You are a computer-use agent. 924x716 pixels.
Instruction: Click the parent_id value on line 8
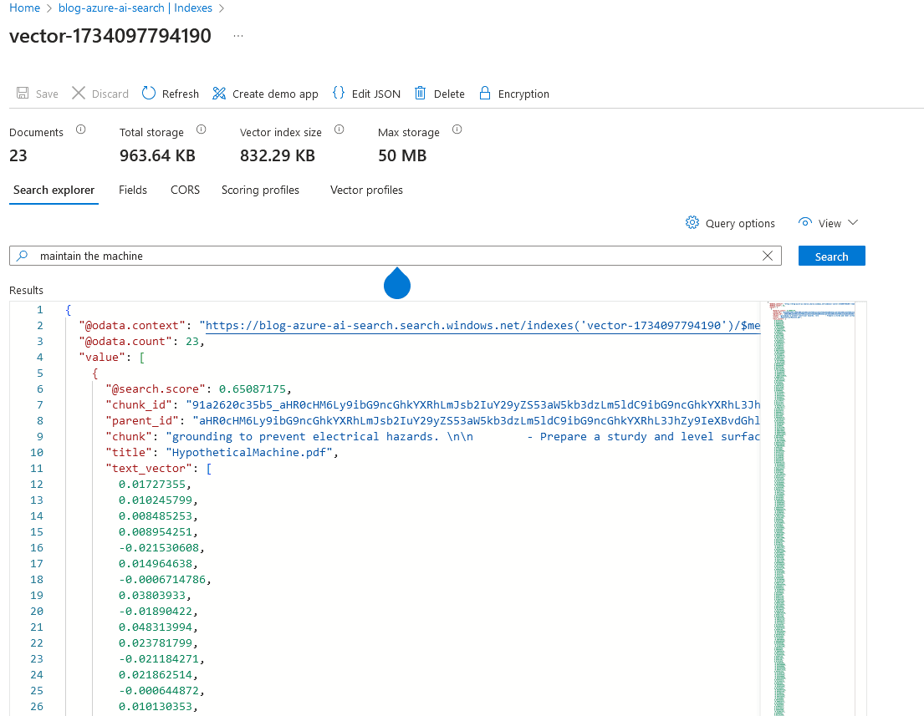coord(476,421)
